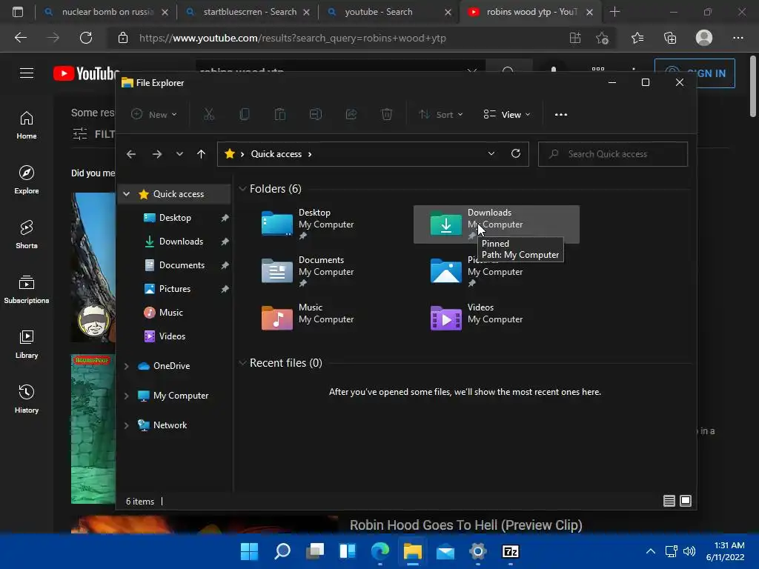Image resolution: width=759 pixels, height=569 pixels.
Task: Open YouTube Explore in the sidebar
Action: point(27,180)
